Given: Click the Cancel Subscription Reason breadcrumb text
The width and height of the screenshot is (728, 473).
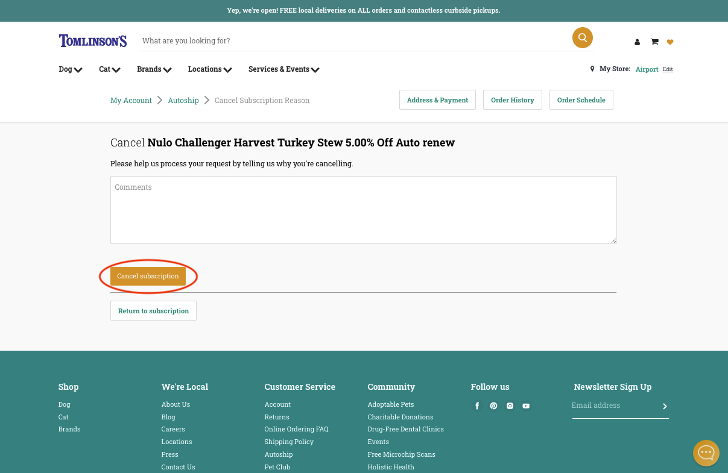Looking at the screenshot, I should click(x=262, y=101).
